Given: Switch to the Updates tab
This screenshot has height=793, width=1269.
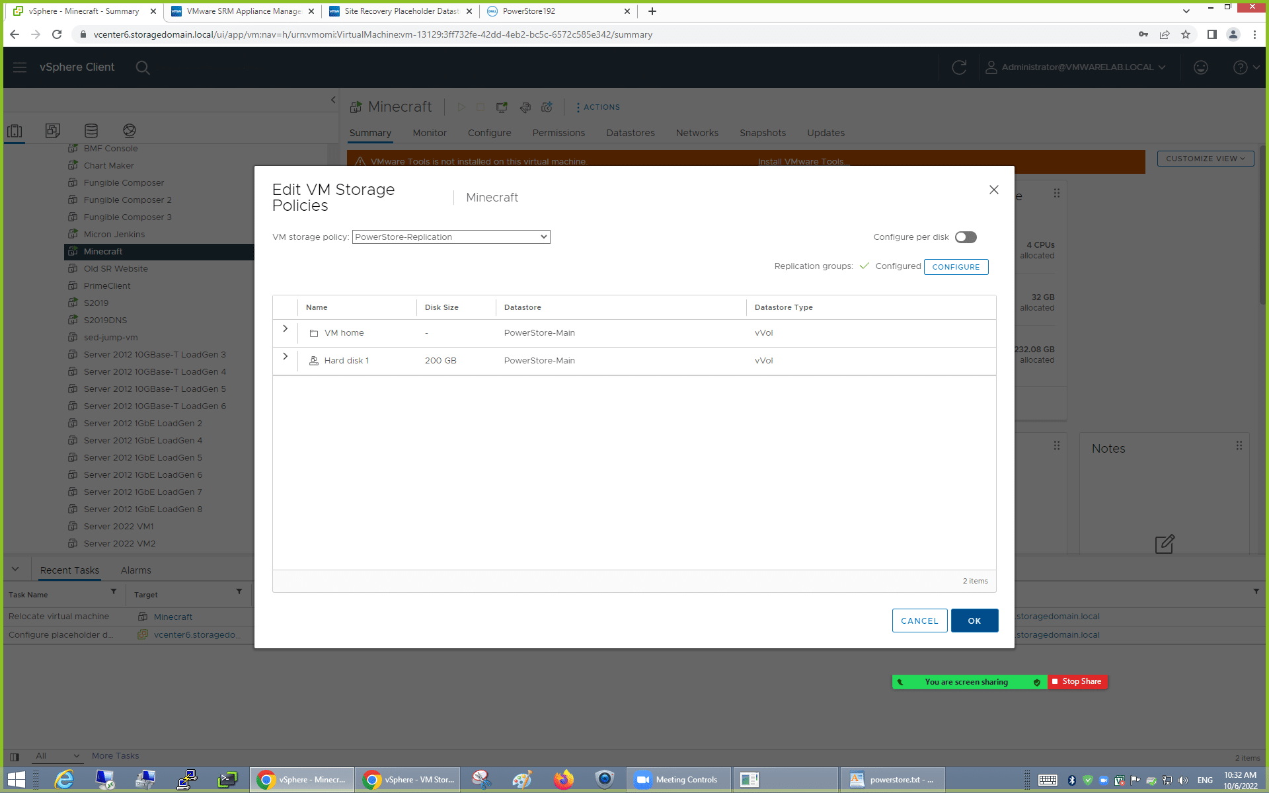Looking at the screenshot, I should pyautogui.click(x=826, y=133).
